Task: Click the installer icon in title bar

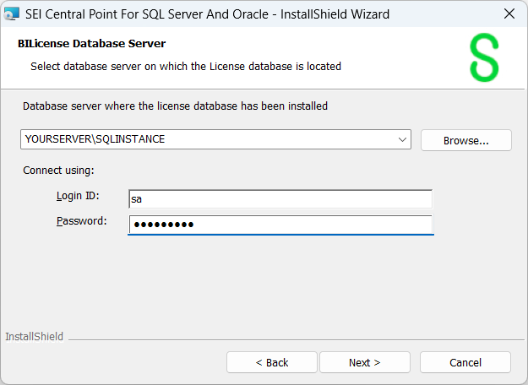Action: (12, 14)
